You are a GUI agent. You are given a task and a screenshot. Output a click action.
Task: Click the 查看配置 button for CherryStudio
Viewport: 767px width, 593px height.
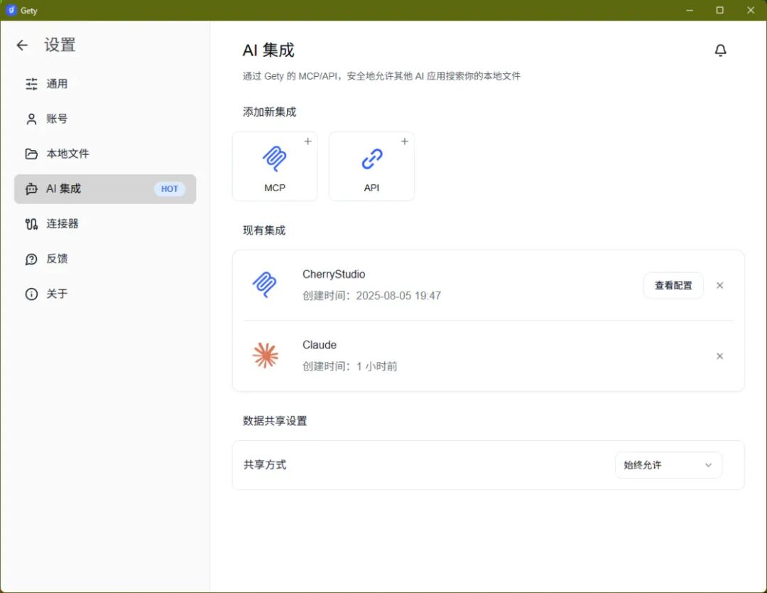tap(673, 286)
